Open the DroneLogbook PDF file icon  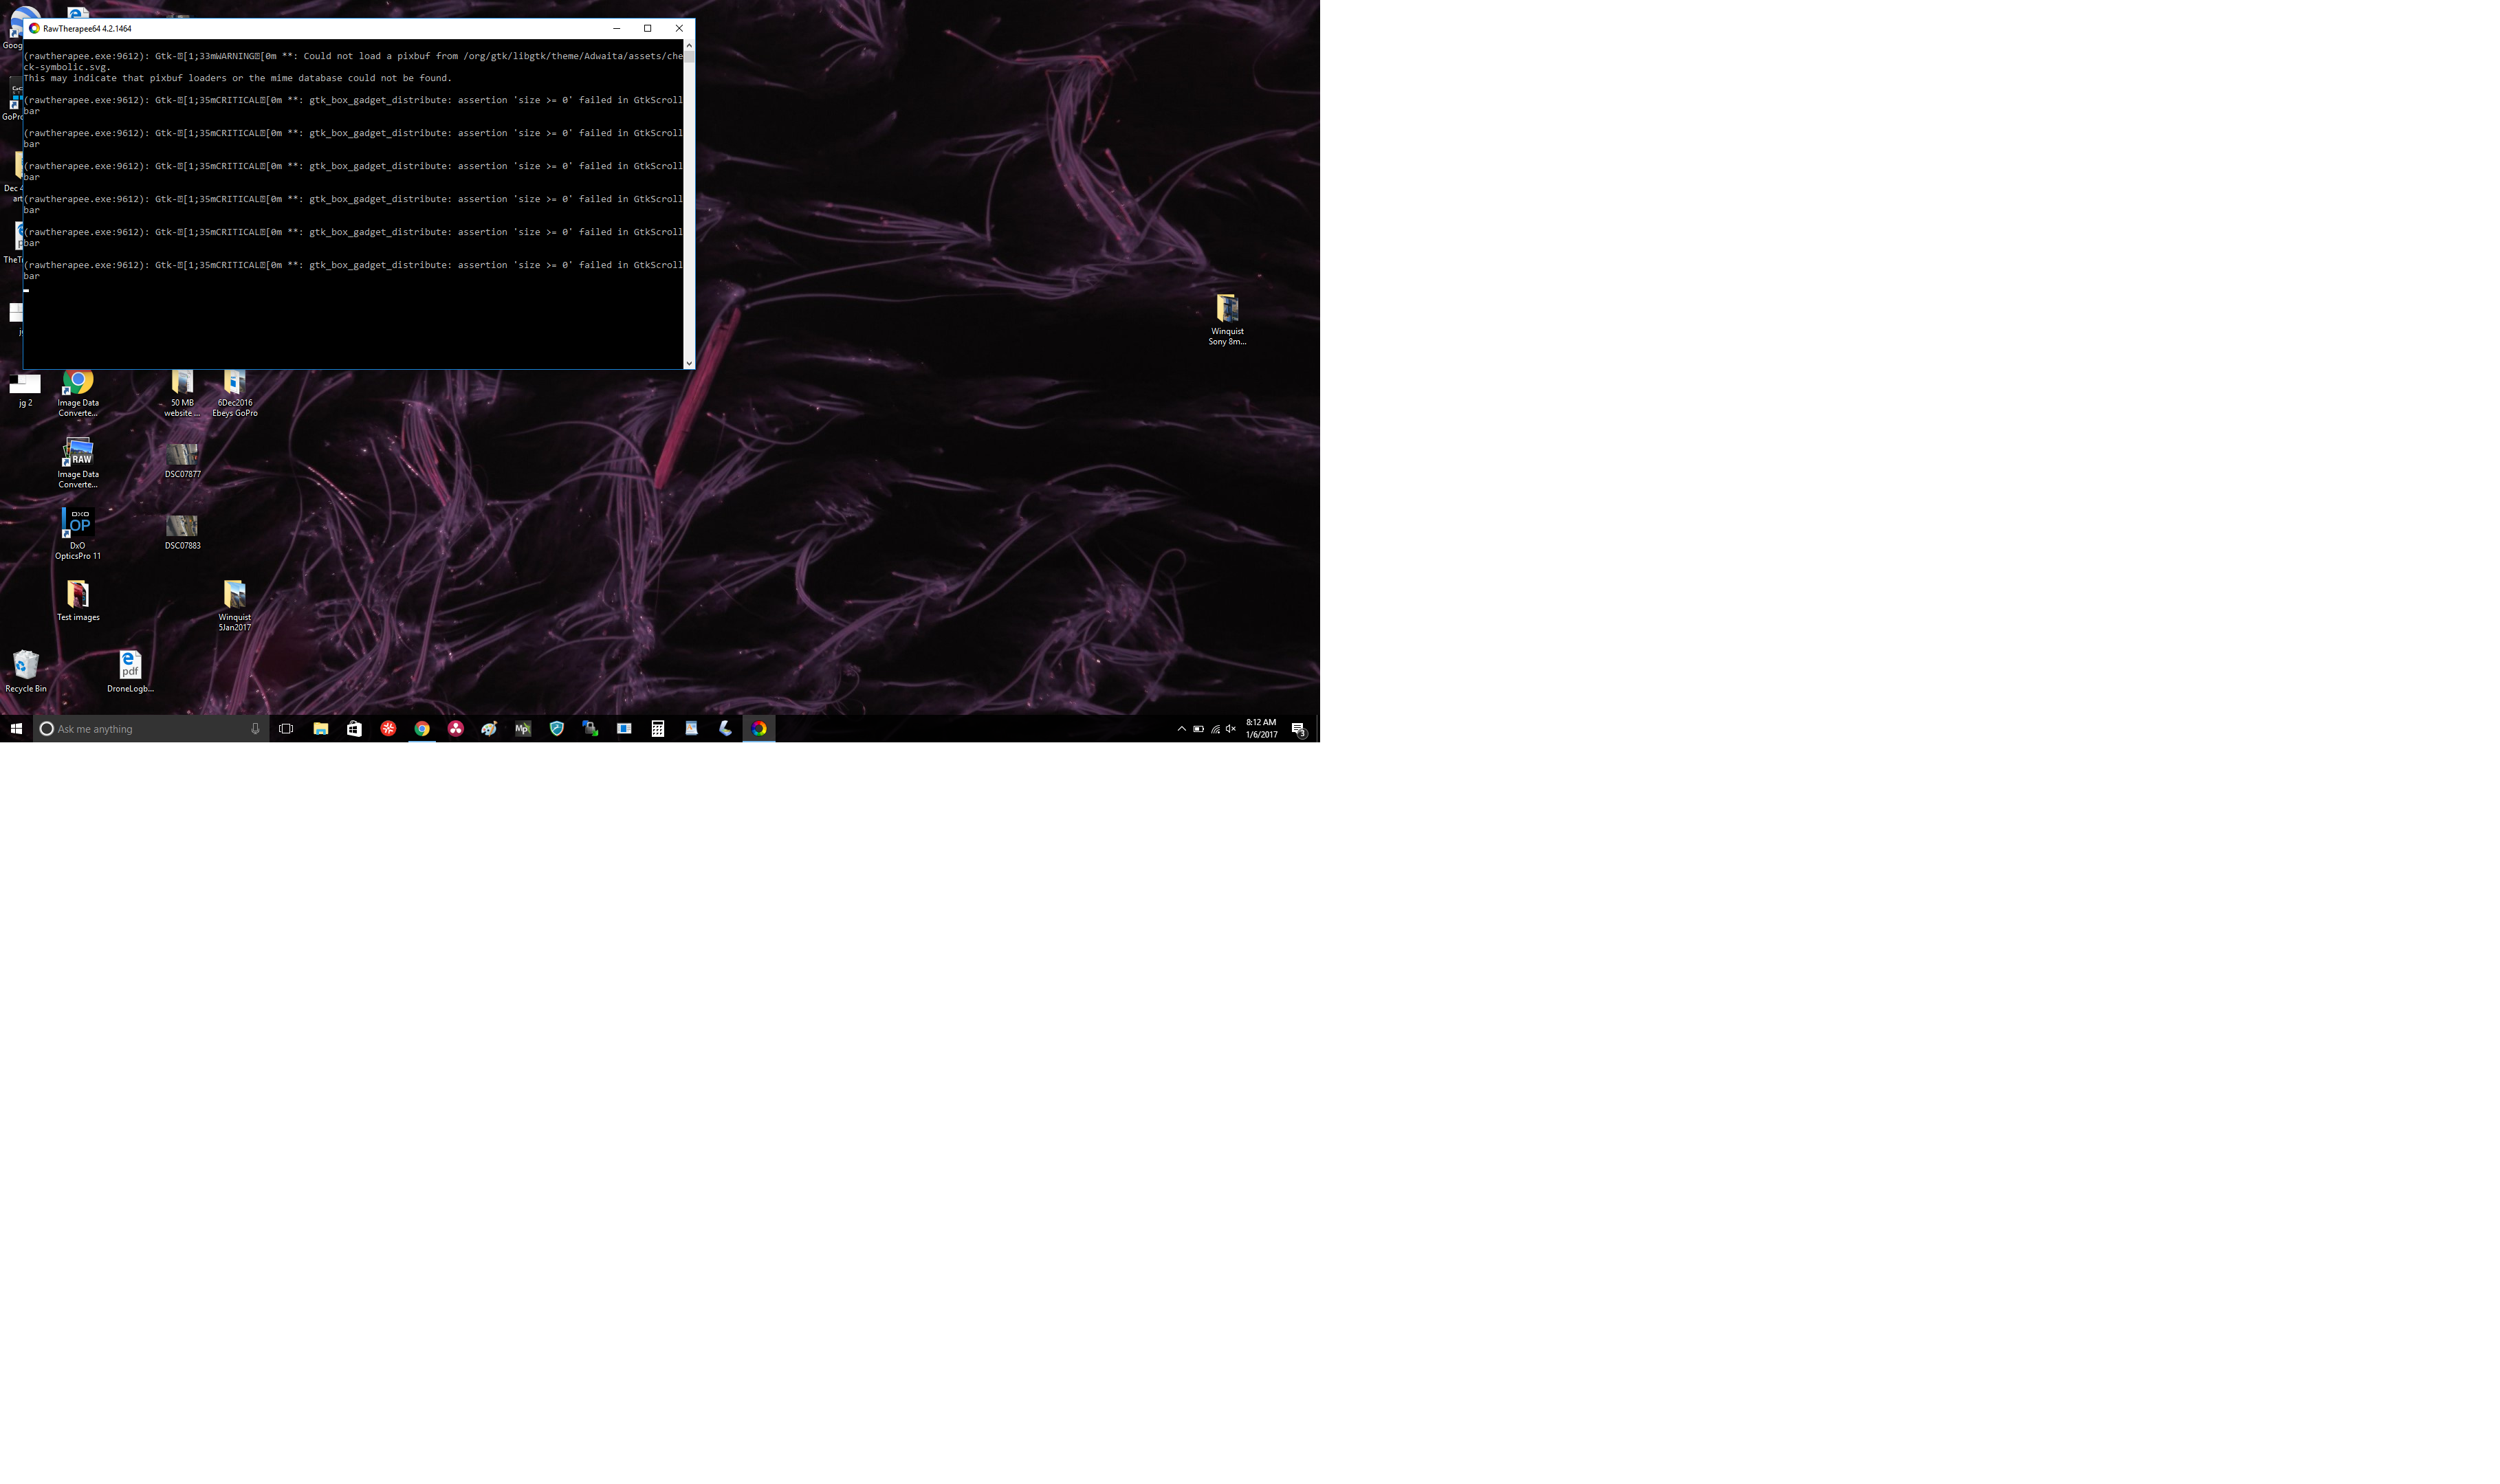[x=130, y=665]
